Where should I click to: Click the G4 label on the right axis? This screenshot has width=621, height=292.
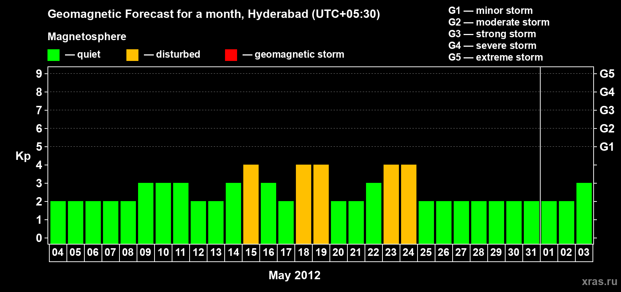click(607, 92)
